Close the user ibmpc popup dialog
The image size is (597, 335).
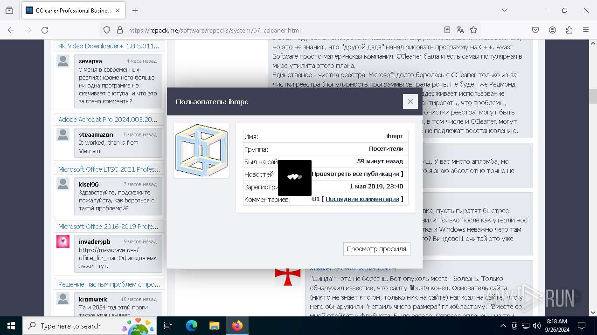pos(410,101)
